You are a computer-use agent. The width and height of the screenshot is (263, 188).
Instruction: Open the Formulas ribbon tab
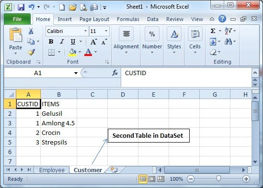(x=128, y=19)
